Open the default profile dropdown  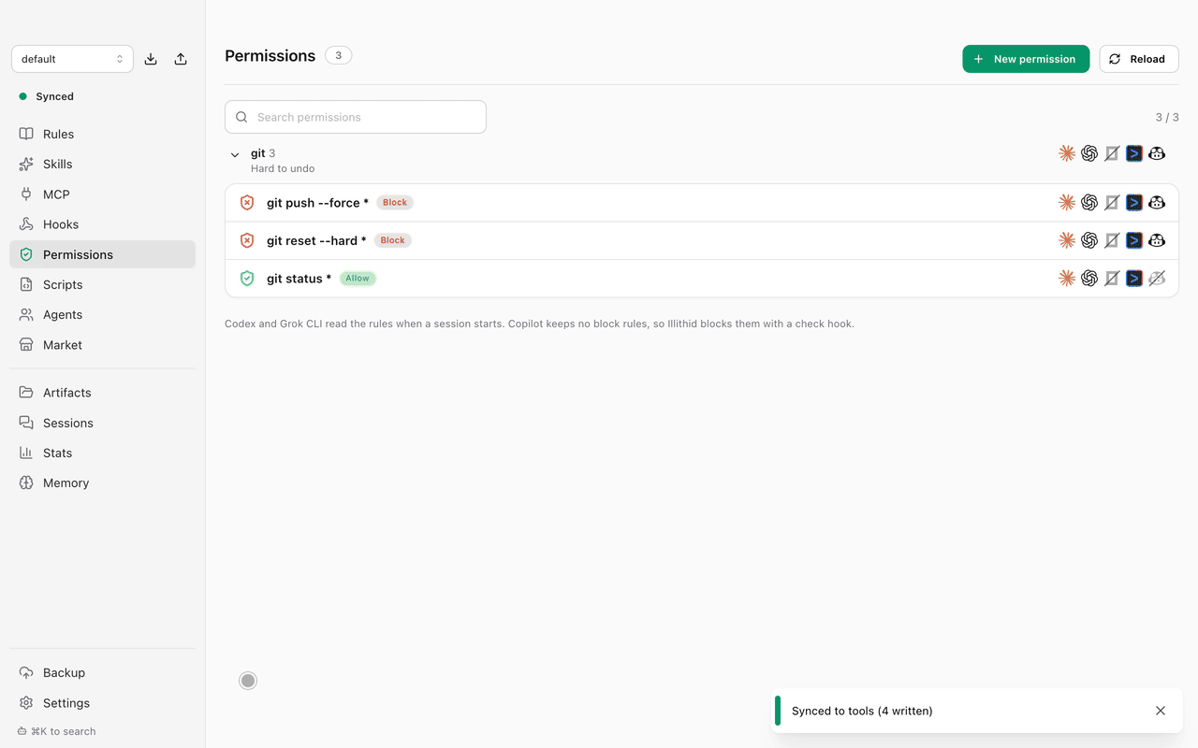click(72, 59)
